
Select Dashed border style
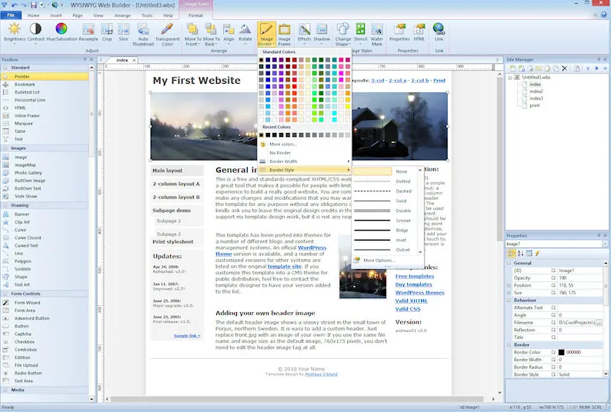tap(386, 191)
